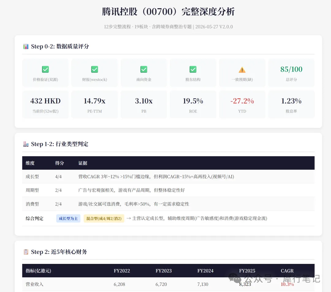Click the Step 1-2: 行业类型判定 heading

[59, 144]
